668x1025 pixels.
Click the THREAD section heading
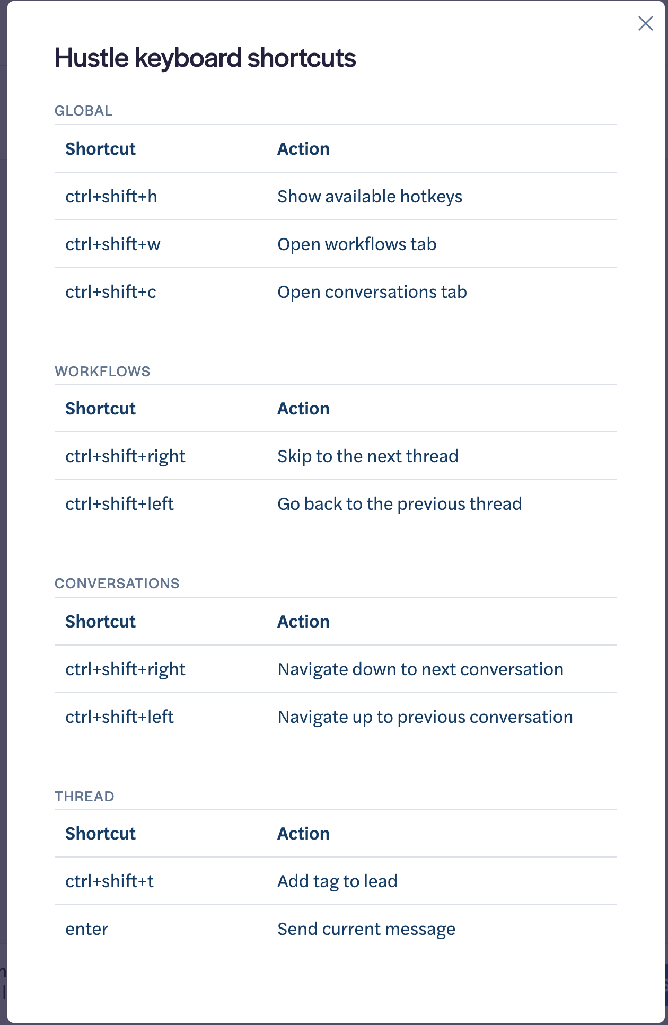pos(84,797)
